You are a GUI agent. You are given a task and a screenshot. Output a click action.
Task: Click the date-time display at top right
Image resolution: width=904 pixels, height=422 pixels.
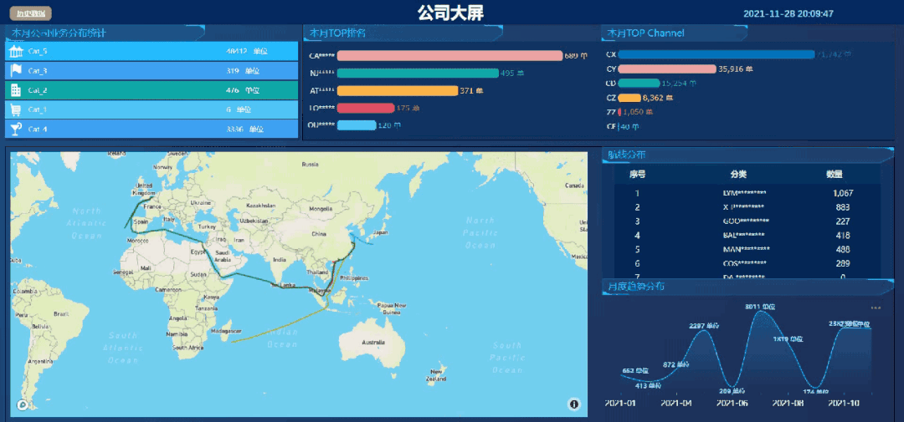788,13
